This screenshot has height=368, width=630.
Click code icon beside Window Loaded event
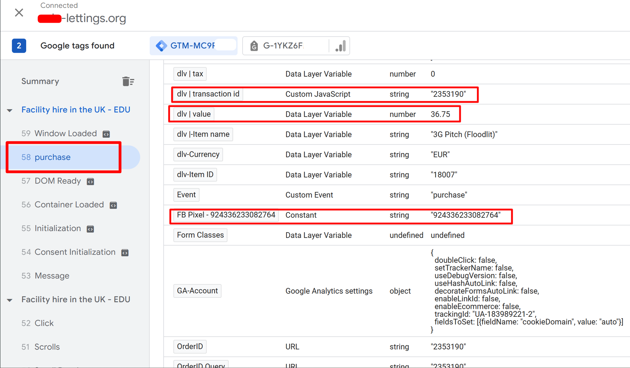click(106, 134)
